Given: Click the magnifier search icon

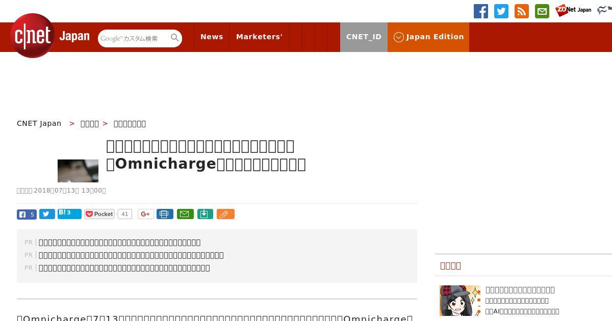Looking at the screenshot, I should tap(175, 38).
